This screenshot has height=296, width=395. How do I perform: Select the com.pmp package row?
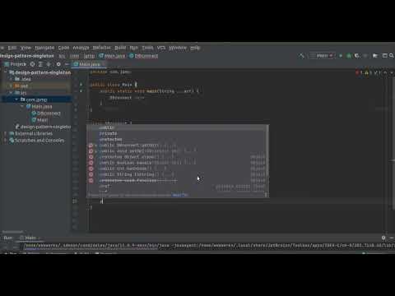pyautogui.click(x=36, y=99)
